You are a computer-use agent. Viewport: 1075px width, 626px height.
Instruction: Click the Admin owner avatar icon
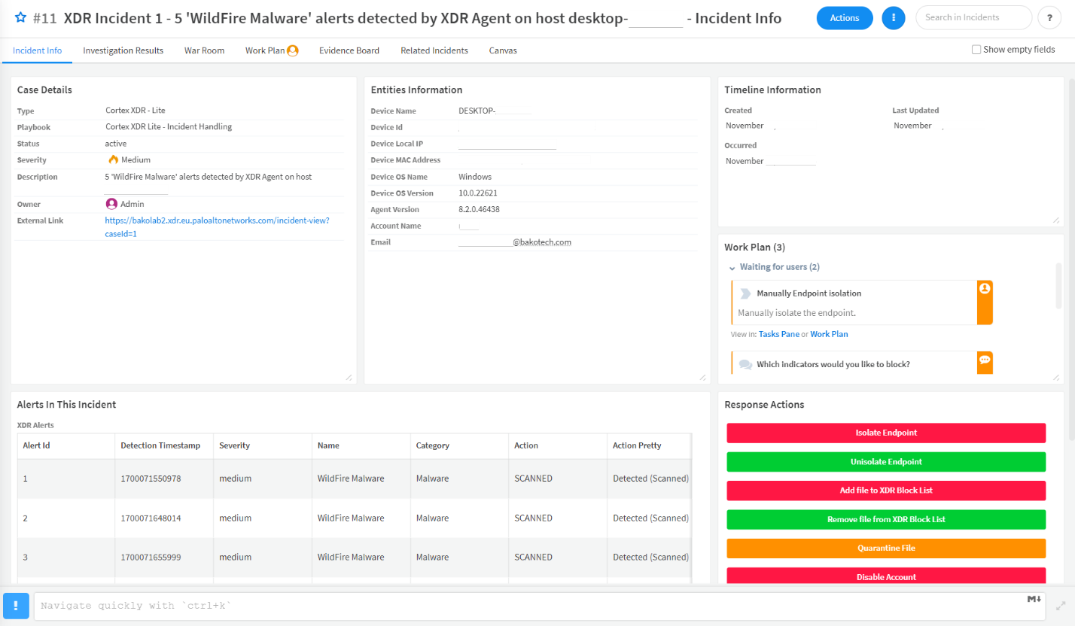click(111, 204)
